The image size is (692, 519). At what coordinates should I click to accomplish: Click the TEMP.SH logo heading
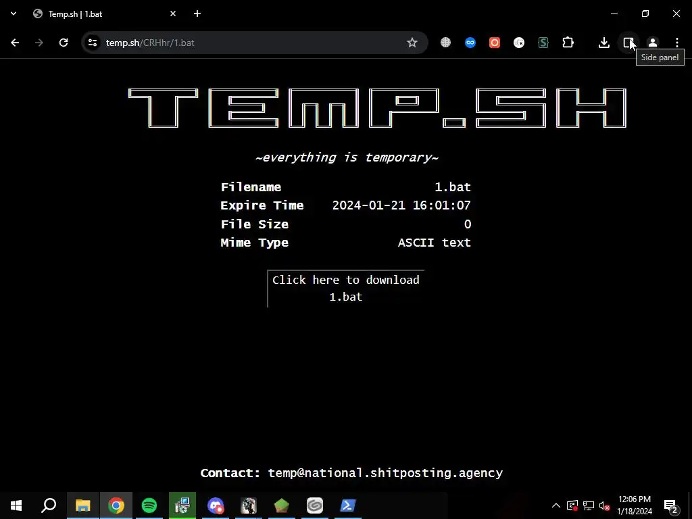point(377,108)
